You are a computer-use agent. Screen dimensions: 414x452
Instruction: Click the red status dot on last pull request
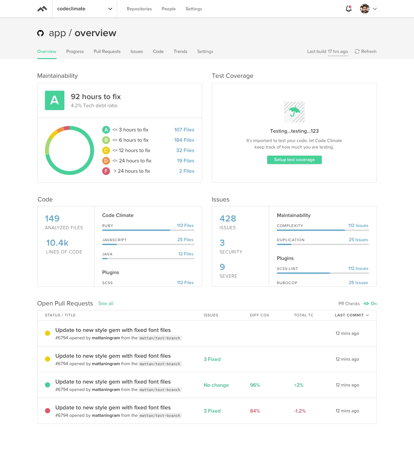click(x=48, y=411)
